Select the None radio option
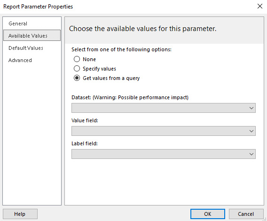Screen dimensions: 267x221 (x=77, y=59)
